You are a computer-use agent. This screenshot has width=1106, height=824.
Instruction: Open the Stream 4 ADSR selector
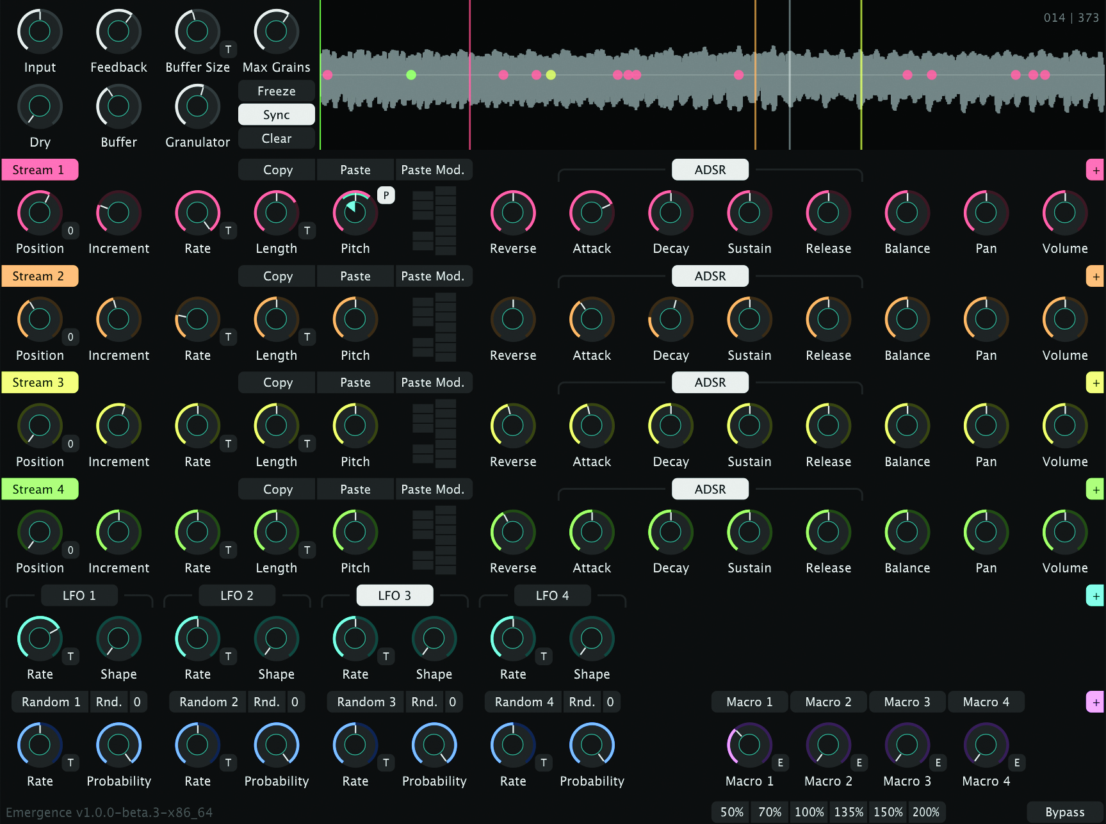710,489
